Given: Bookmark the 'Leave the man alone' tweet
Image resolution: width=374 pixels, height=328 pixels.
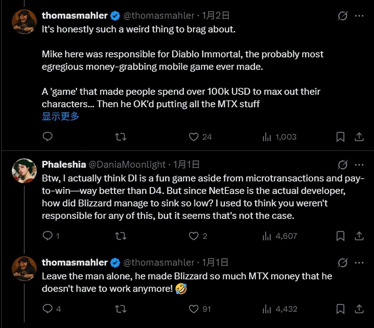Looking at the screenshot, I should [340, 309].
